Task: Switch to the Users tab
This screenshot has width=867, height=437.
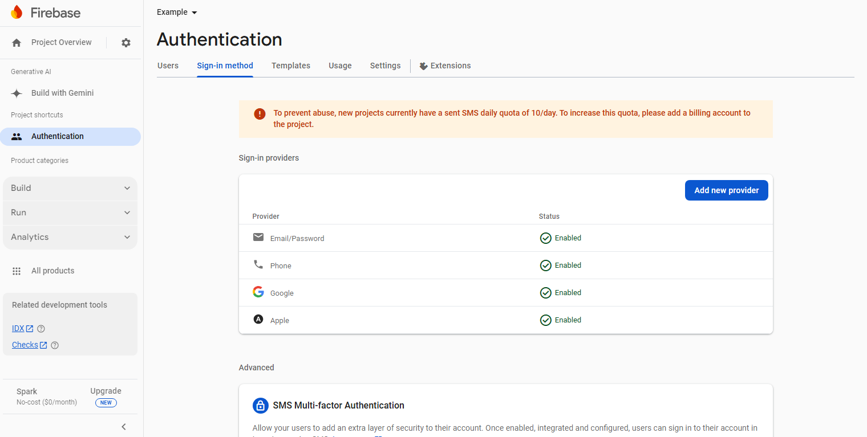Action: click(168, 66)
